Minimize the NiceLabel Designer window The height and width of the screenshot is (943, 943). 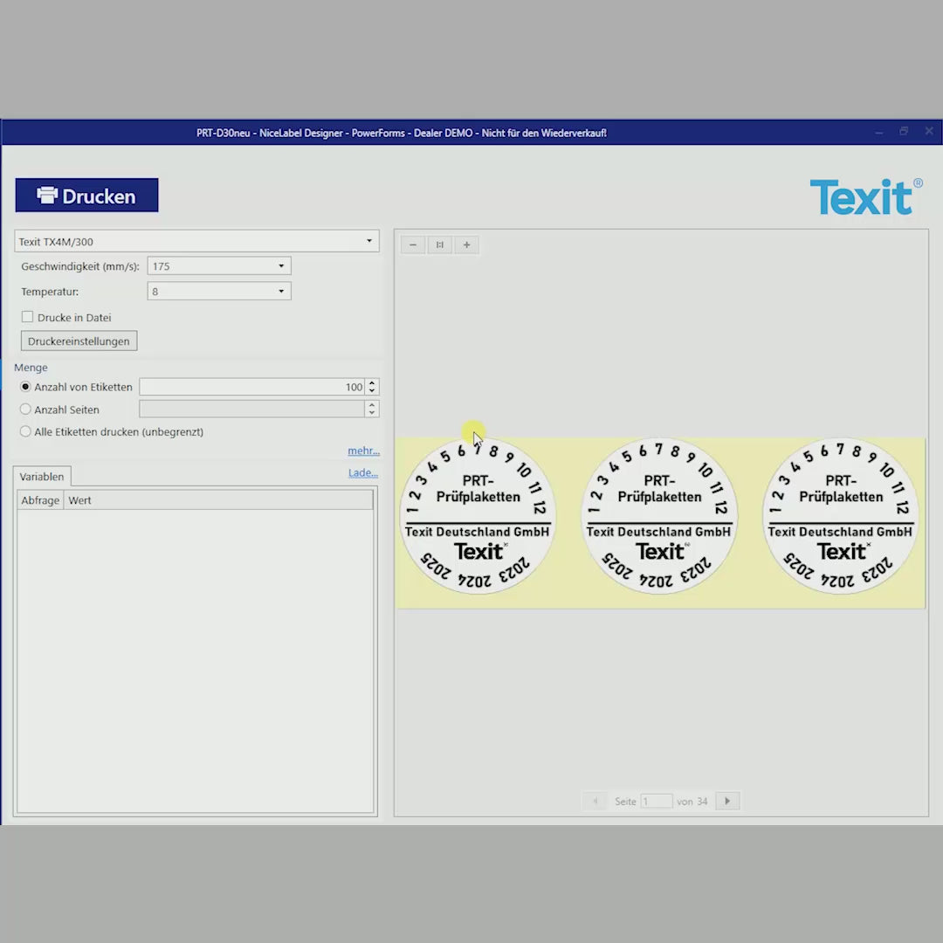pos(879,132)
